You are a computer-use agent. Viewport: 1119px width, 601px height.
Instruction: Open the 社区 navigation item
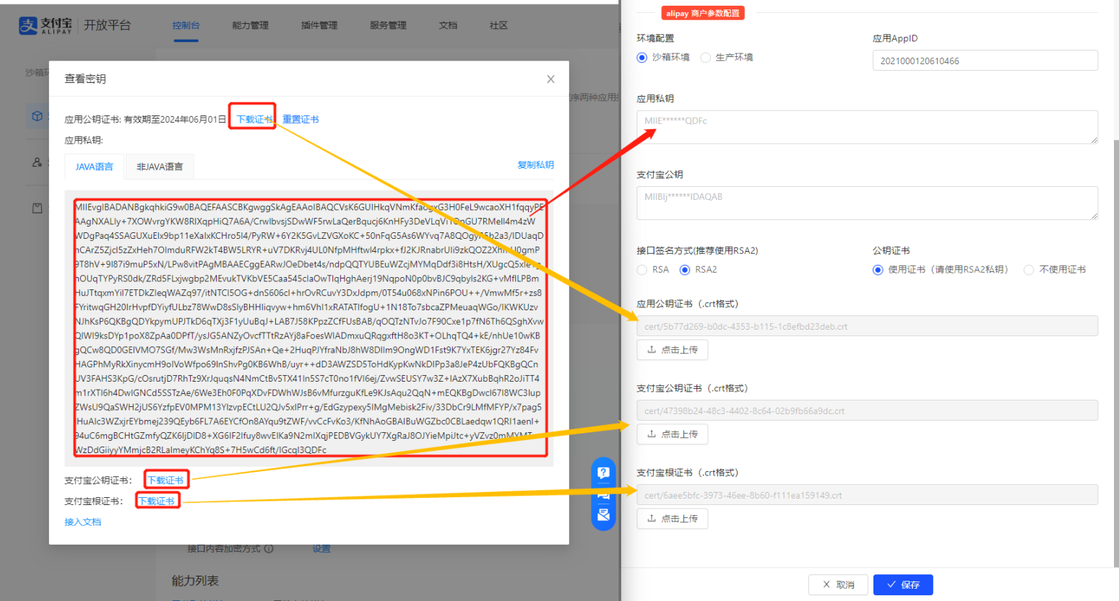pyautogui.click(x=498, y=25)
